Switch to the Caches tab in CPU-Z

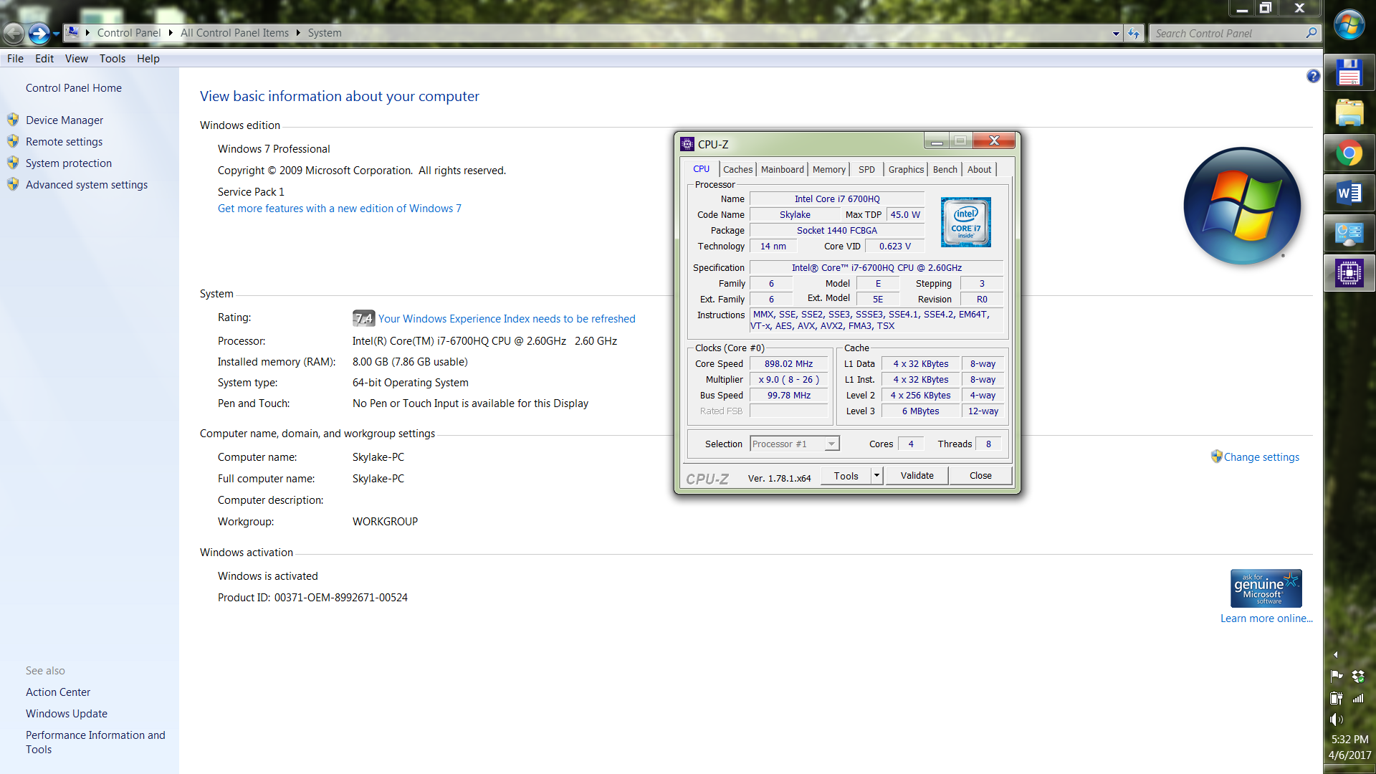(x=737, y=170)
